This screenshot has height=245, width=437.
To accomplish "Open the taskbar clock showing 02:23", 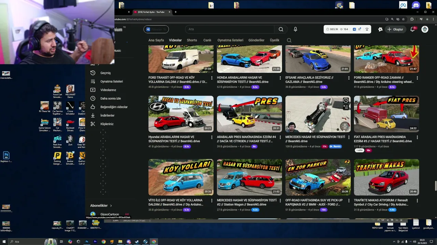I will tap(422, 242).
